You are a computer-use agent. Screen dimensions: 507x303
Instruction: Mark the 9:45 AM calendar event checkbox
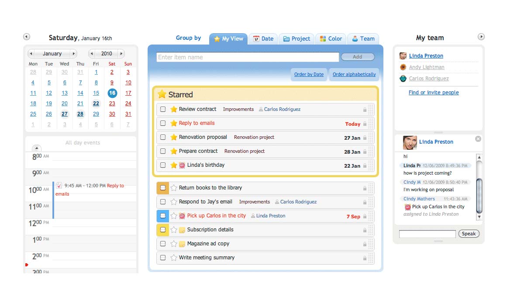click(x=59, y=185)
